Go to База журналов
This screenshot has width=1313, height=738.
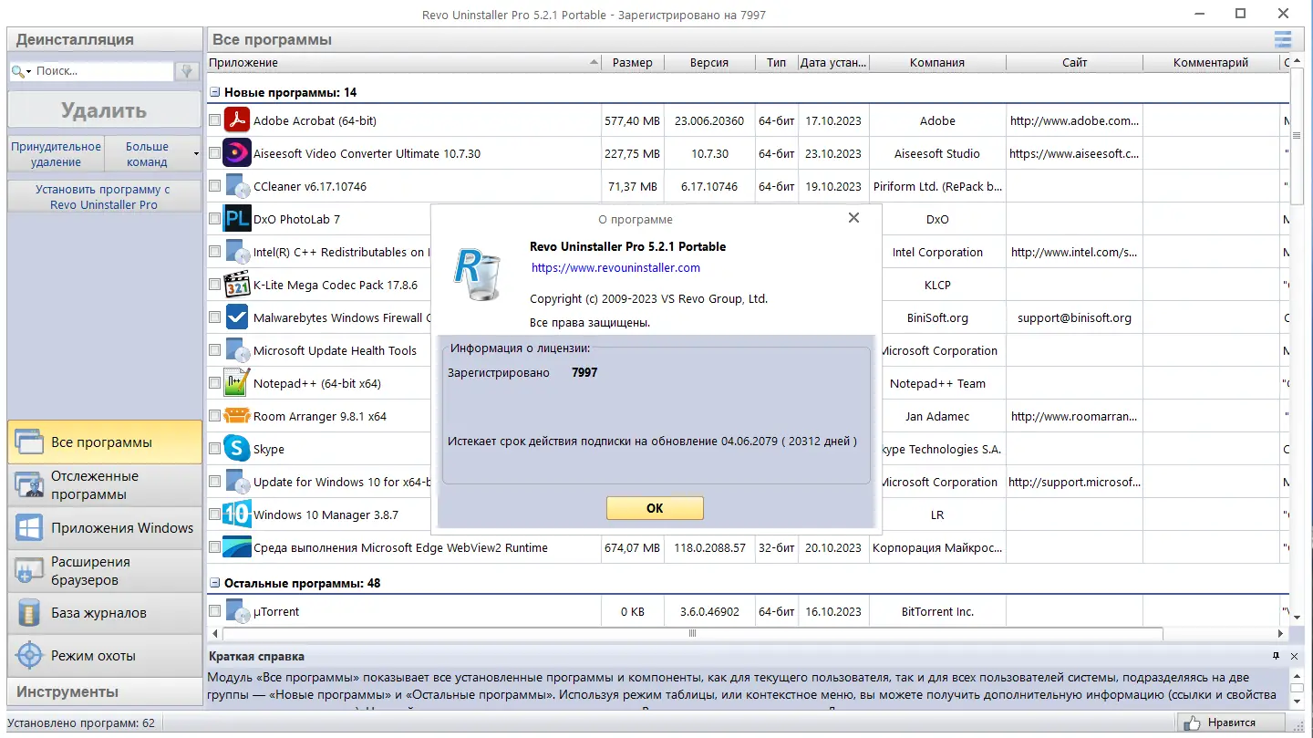tap(105, 613)
